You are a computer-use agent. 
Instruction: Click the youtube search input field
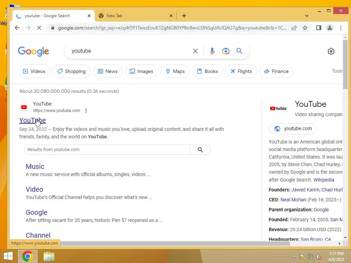tap(130, 51)
